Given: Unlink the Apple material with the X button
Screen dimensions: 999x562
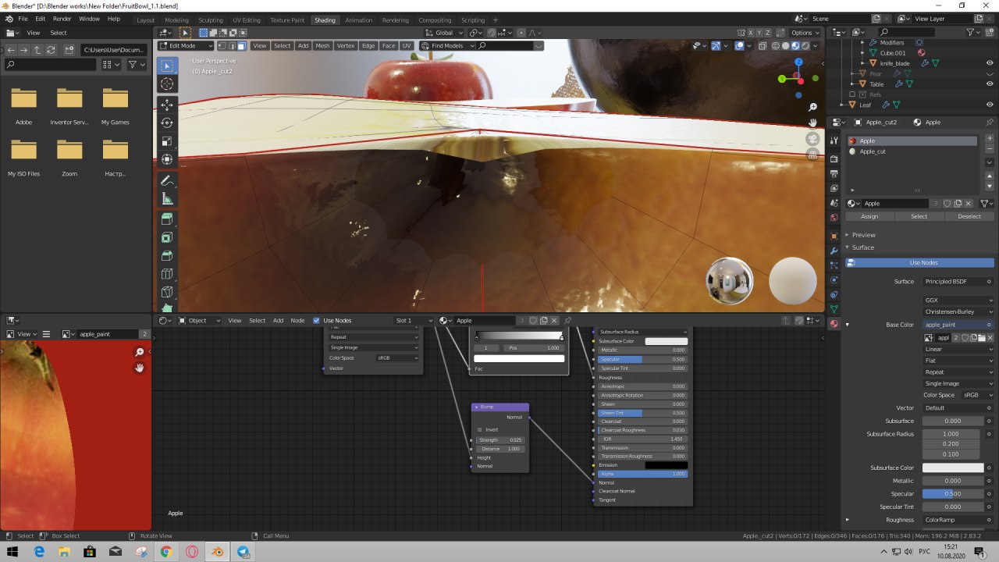Looking at the screenshot, I should coord(970,203).
